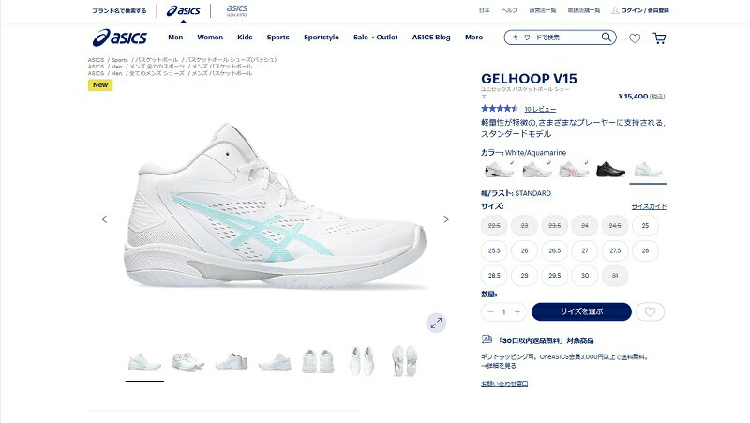Select size 25 option
The height and width of the screenshot is (423, 750).
tap(645, 225)
